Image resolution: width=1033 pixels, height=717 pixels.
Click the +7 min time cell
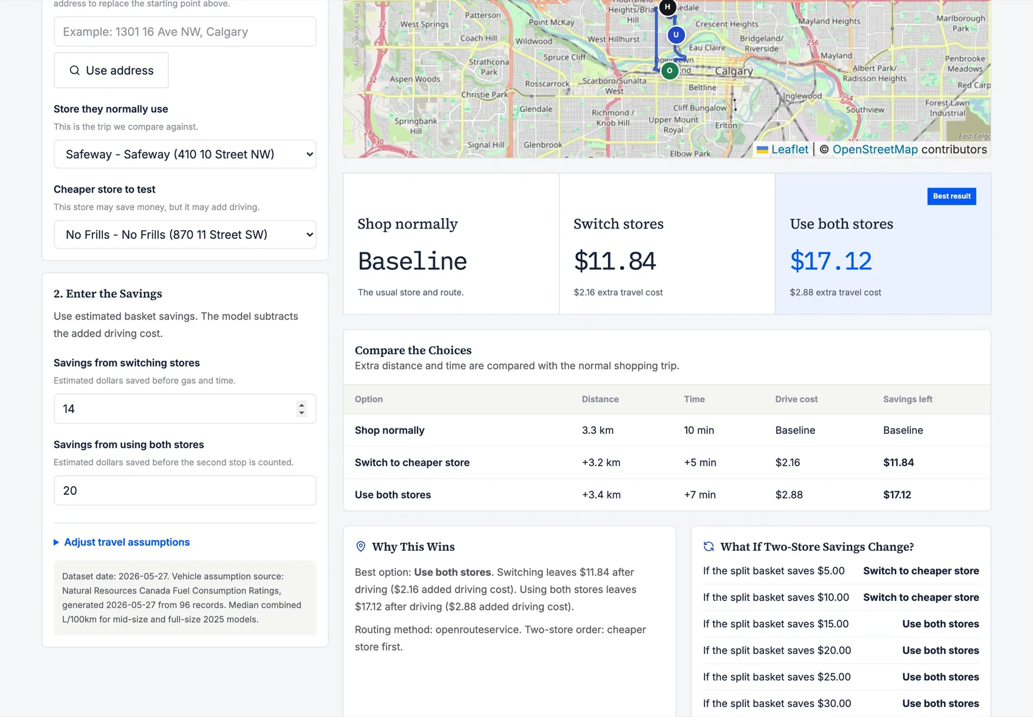click(699, 495)
